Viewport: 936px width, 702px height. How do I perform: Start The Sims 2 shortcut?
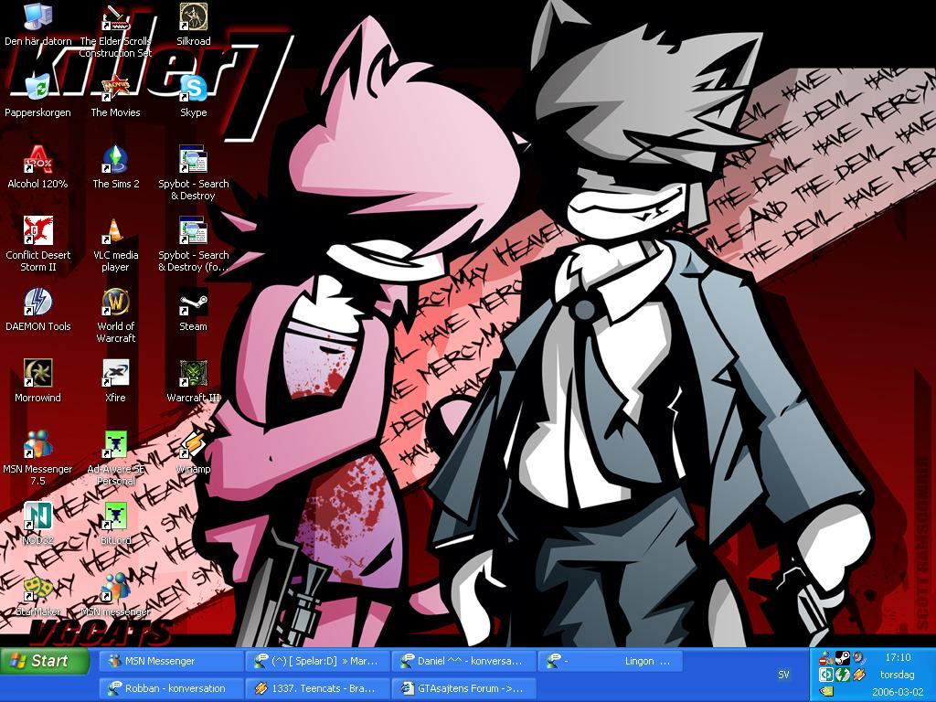pyautogui.click(x=115, y=167)
